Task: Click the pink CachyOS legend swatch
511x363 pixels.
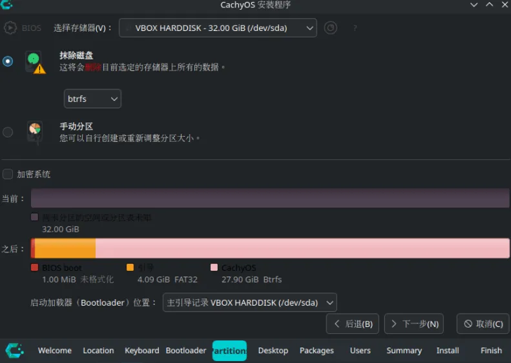Action: coord(214,268)
